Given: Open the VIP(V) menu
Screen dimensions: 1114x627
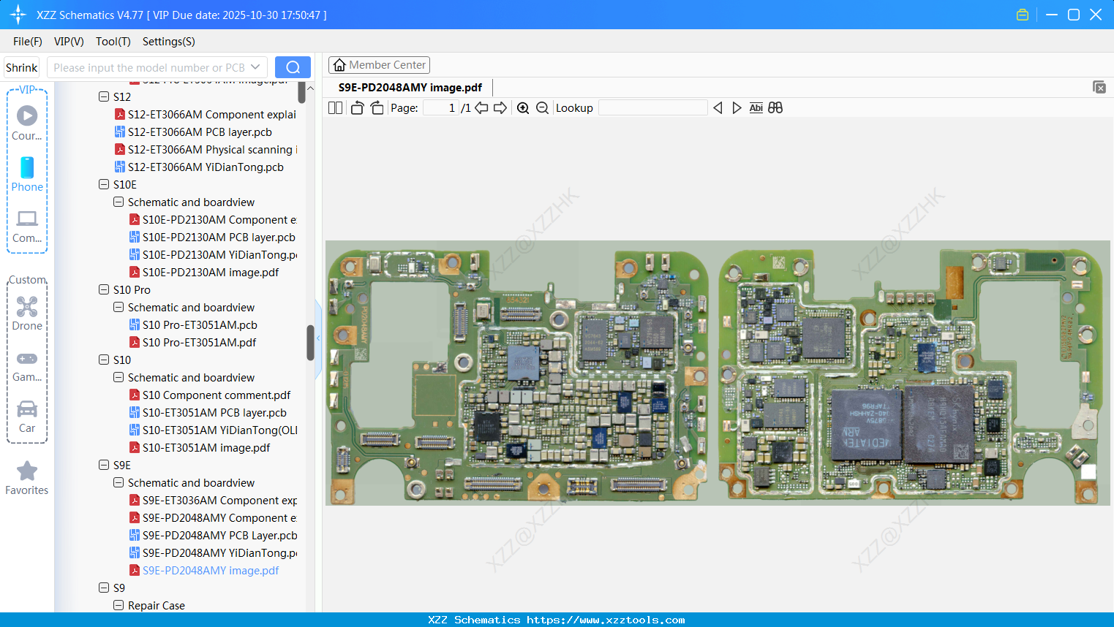Looking at the screenshot, I should click(x=69, y=42).
